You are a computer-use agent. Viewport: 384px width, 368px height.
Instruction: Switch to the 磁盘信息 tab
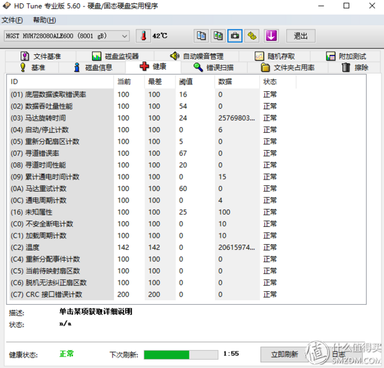pyautogui.click(x=93, y=68)
